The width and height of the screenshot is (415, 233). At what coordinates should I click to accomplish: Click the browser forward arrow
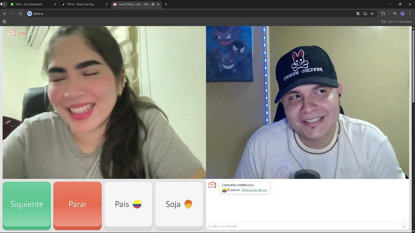pos(12,14)
